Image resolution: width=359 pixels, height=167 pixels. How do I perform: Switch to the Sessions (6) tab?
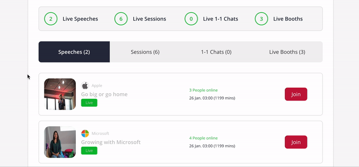(145, 52)
